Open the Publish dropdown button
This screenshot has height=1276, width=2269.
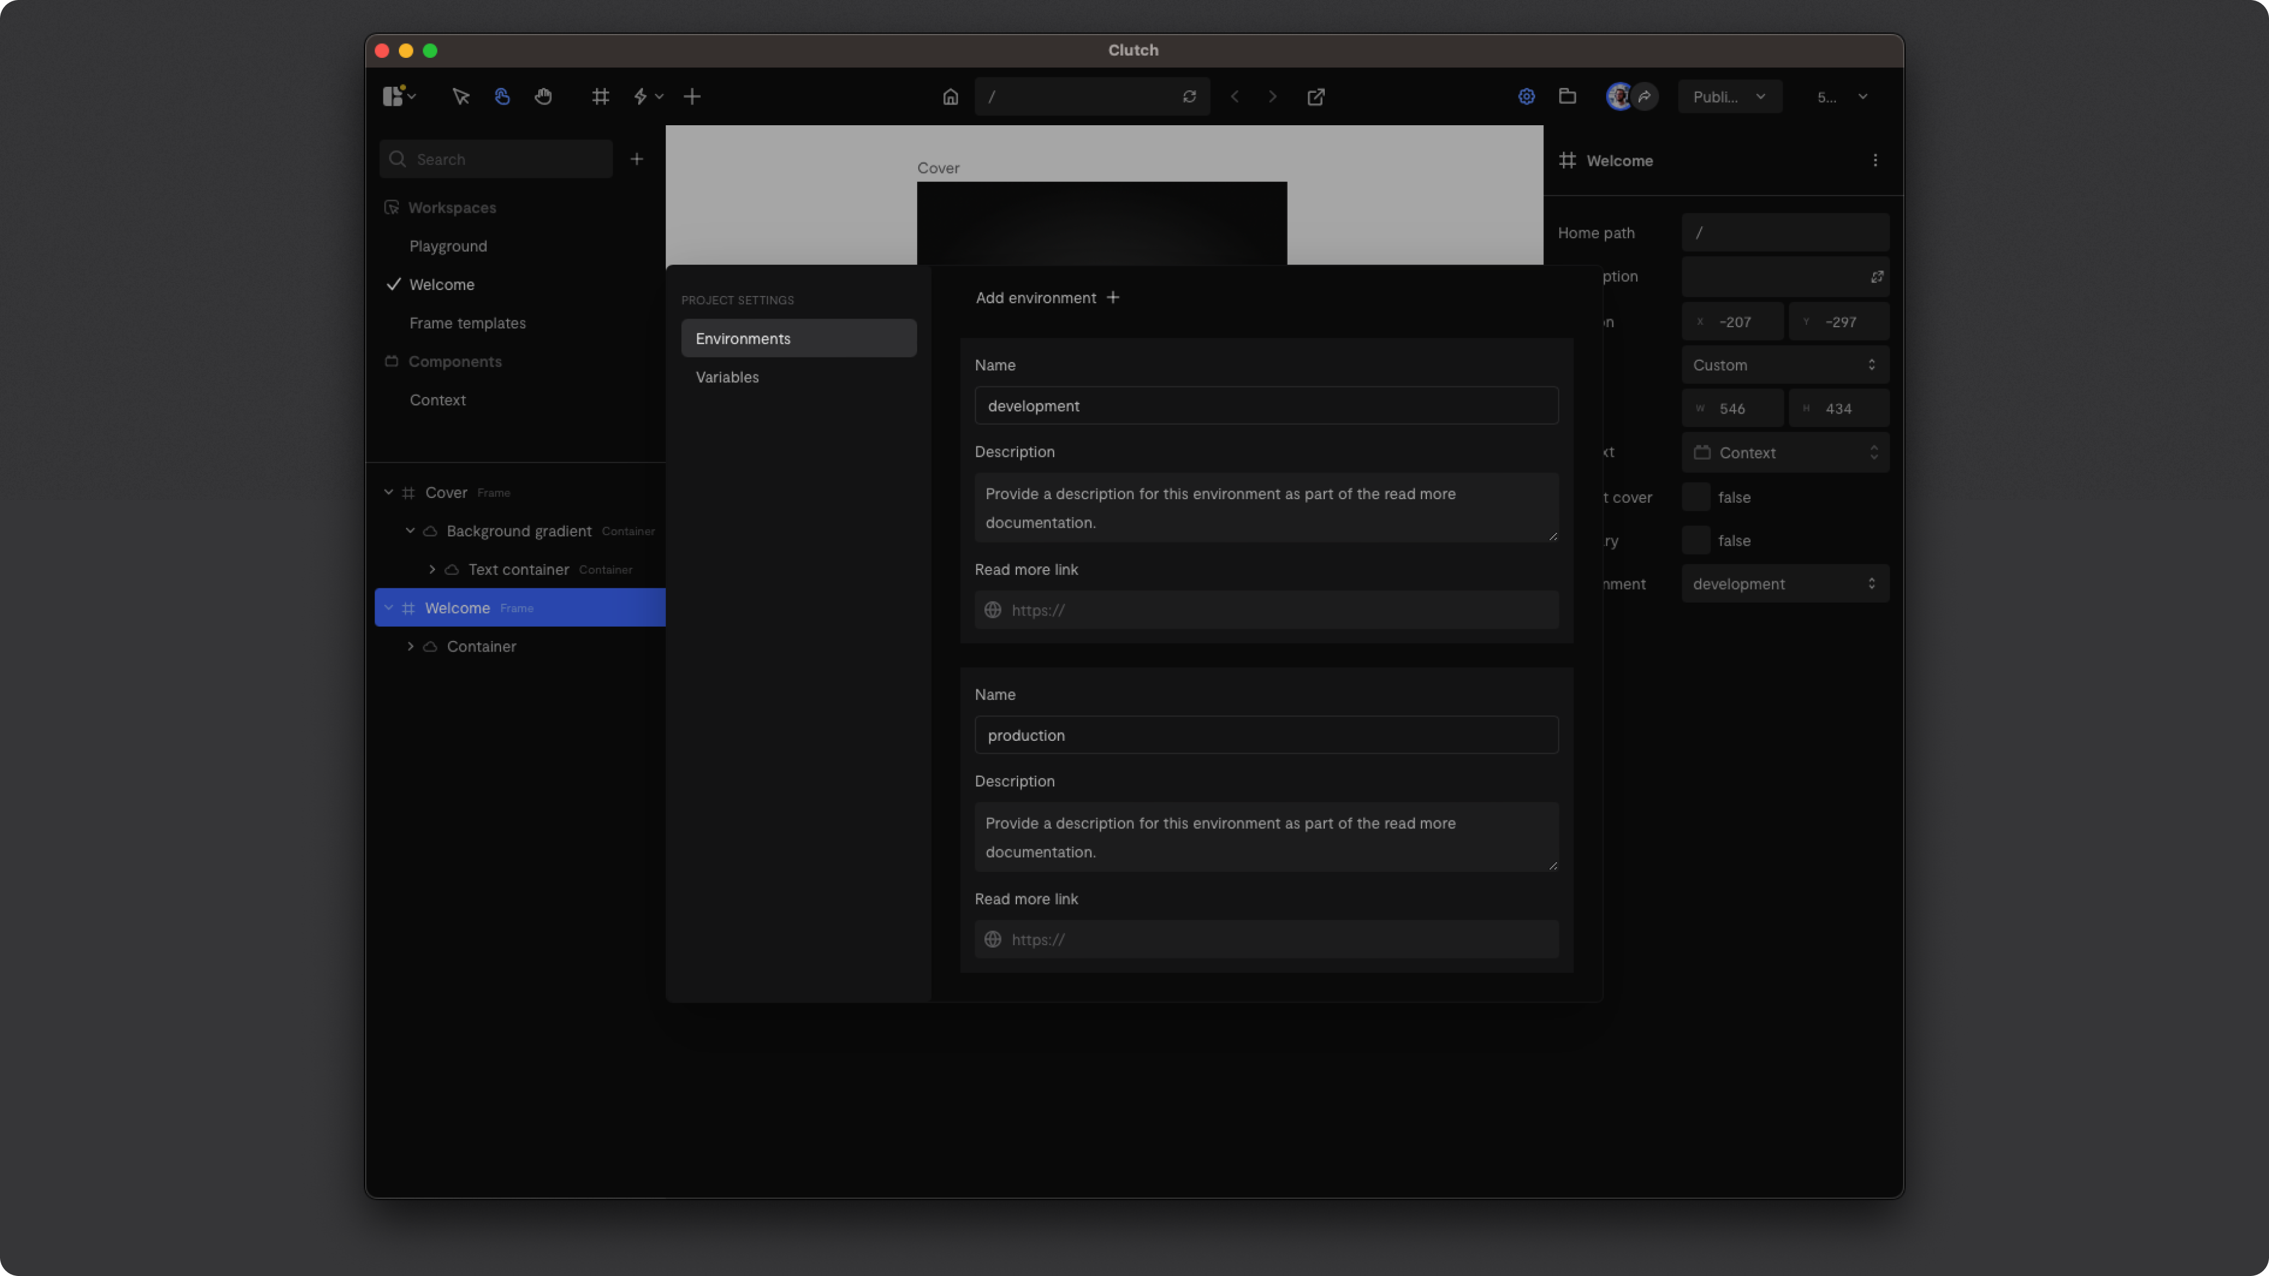[x=1729, y=97]
